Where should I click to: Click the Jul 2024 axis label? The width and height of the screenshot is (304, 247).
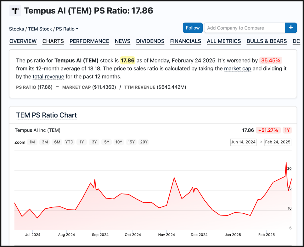click(33, 235)
